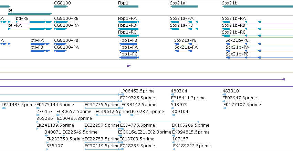Image resolution: width=293 pixels, height=151 pixels.
Task: Pick the Fbp1-RB transcript label
Action: click(127, 25)
